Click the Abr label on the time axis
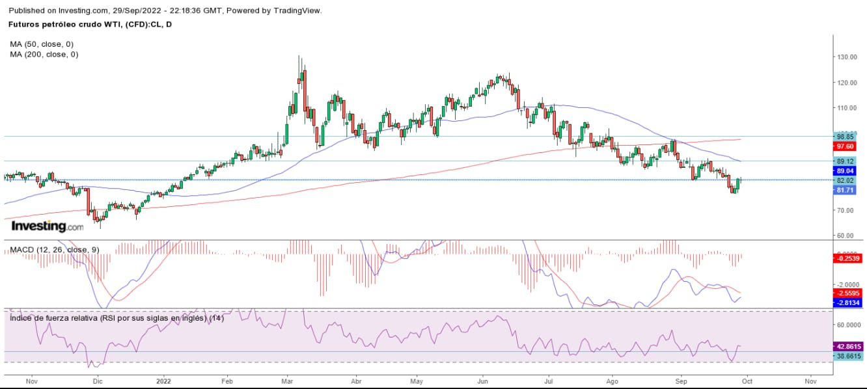 click(x=355, y=381)
